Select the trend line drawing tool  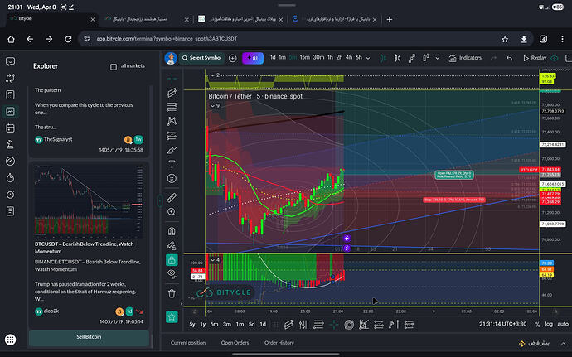(172, 93)
